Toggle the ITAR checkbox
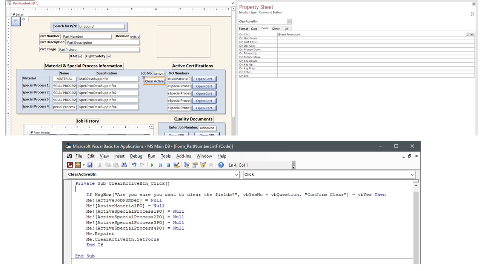The width and height of the screenshot is (483, 271). 80,56
